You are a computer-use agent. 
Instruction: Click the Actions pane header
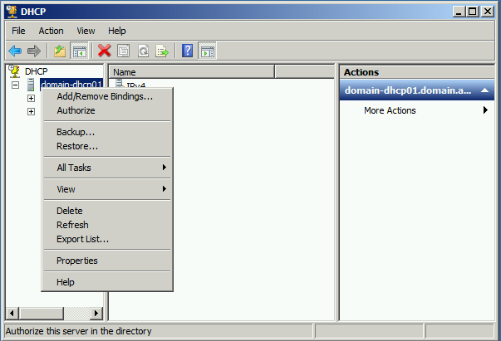tap(417, 72)
